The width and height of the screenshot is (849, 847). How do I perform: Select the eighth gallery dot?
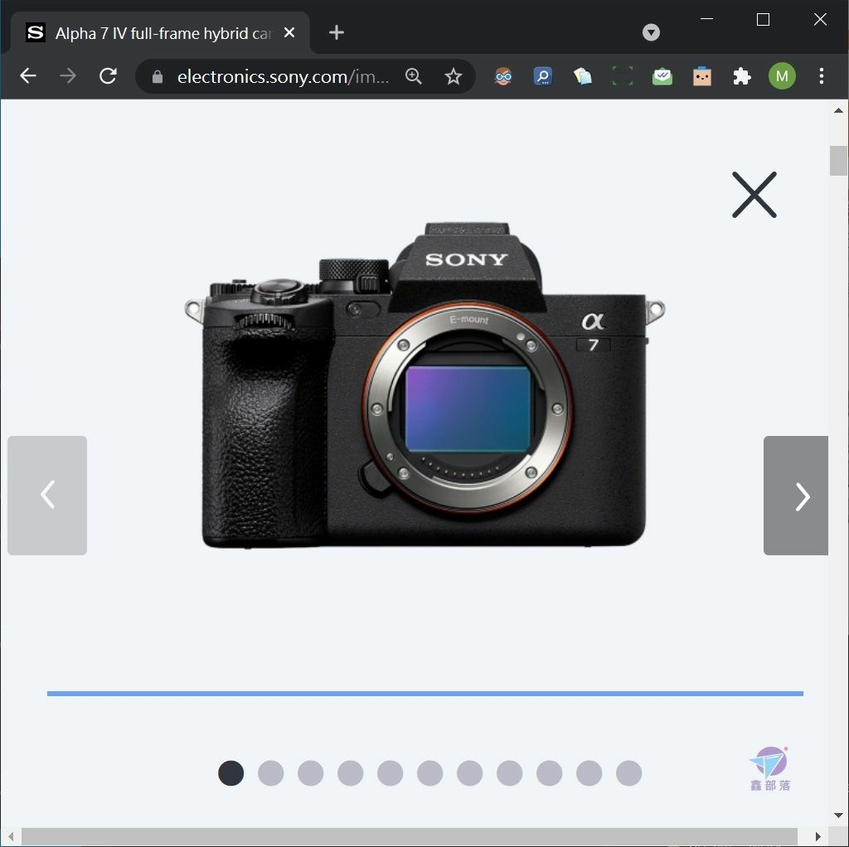(510, 773)
